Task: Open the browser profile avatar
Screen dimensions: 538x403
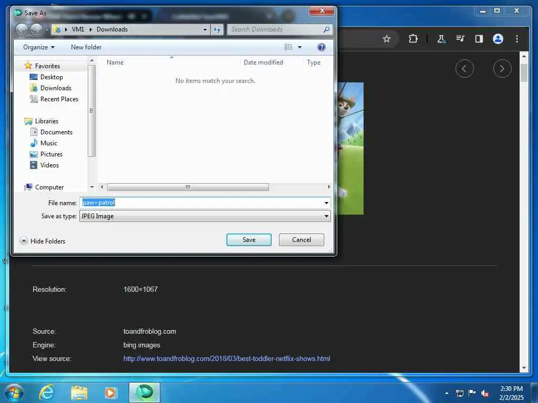Action: (498, 39)
